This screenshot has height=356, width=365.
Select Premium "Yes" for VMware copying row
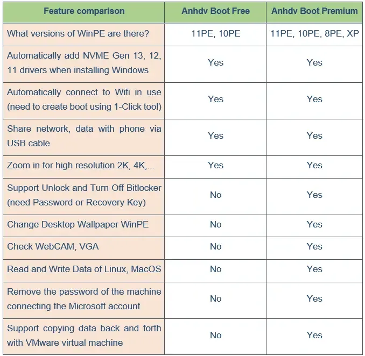point(314,335)
